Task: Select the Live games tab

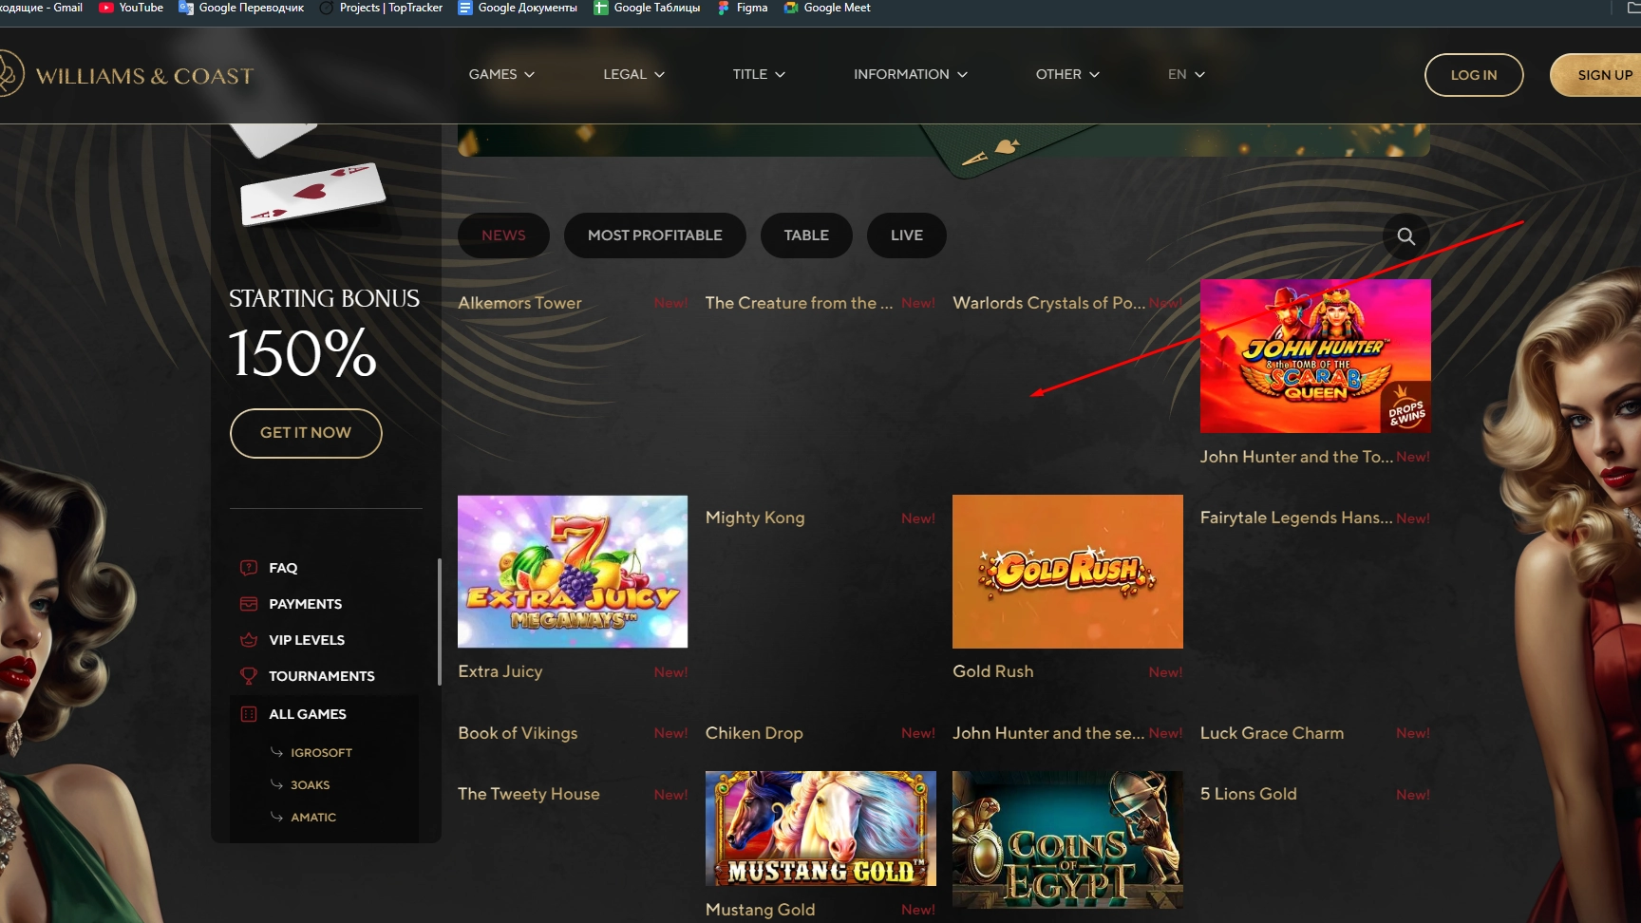Action: [906, 235]
